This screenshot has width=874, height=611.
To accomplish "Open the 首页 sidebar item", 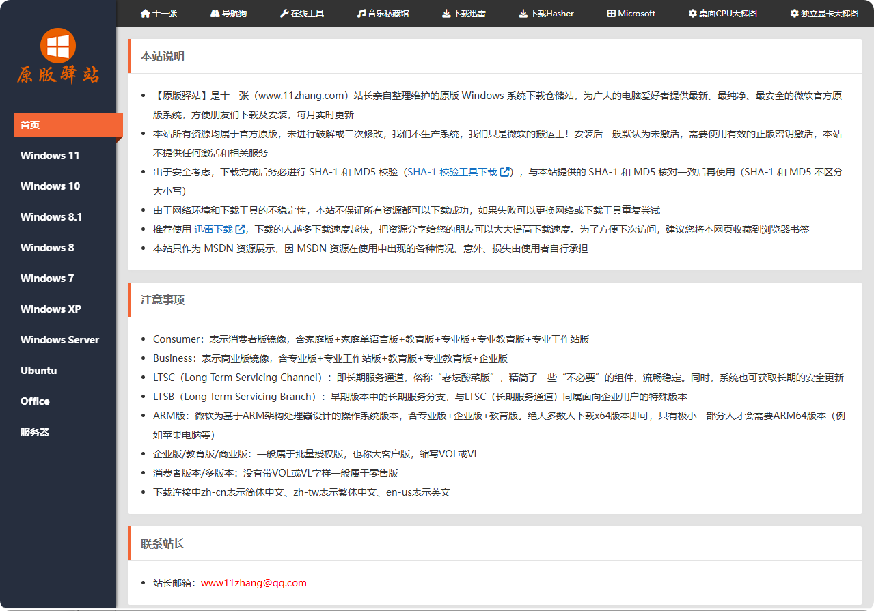I will (68, 125).
